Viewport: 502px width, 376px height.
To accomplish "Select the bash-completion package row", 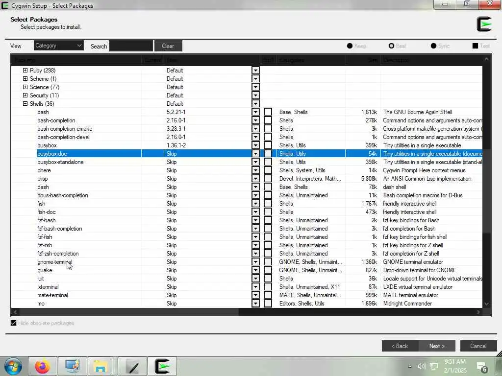I will (247, 120).
